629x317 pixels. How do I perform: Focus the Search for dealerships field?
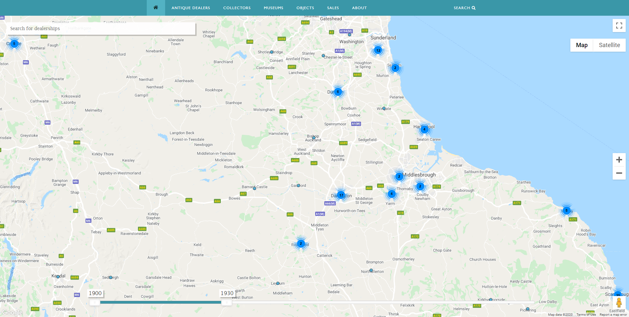(101, 28)
